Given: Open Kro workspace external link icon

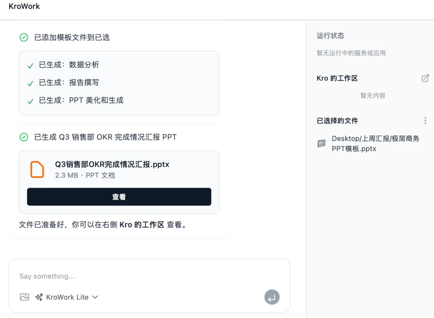Looking at the screenshot, I should click(425, 78).
